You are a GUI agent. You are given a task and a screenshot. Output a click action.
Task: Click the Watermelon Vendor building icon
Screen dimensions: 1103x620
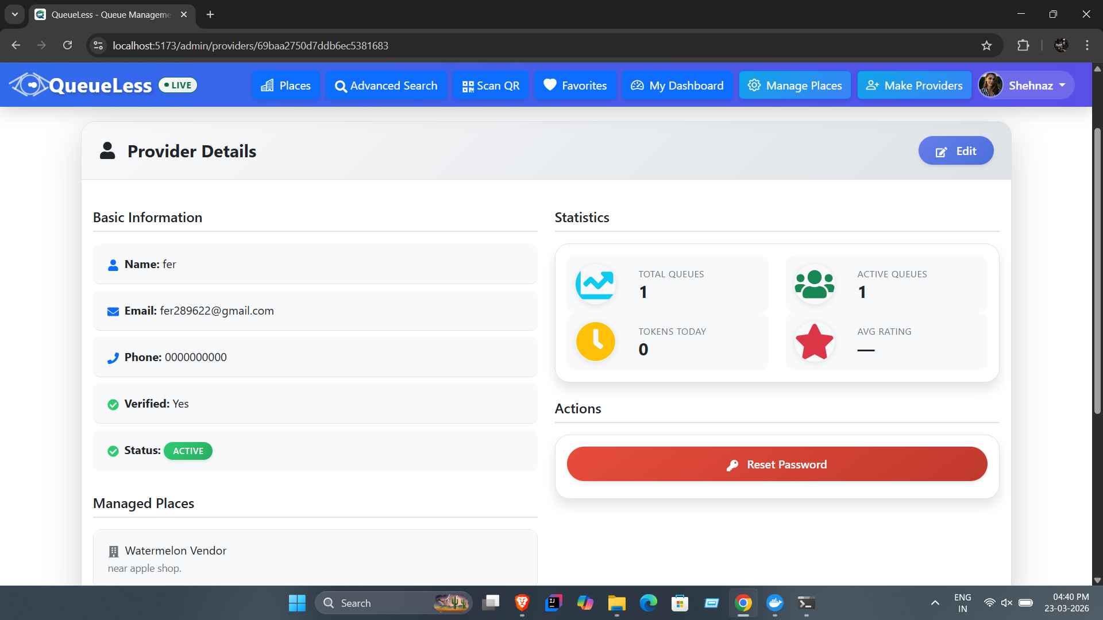click(114, 551)
